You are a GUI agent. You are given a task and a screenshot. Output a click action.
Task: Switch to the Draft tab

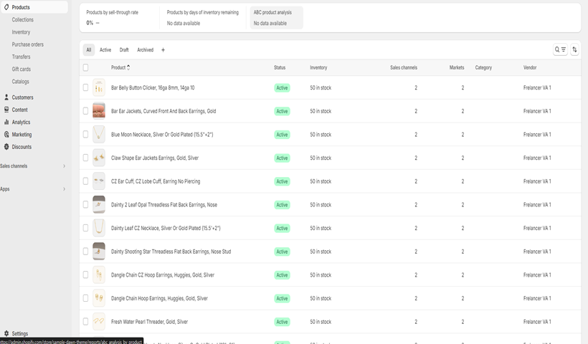coord(124,50)
